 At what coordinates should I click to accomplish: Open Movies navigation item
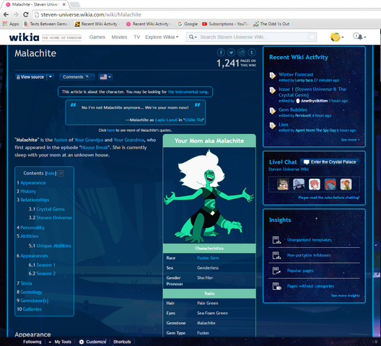[x=119, y=37]
